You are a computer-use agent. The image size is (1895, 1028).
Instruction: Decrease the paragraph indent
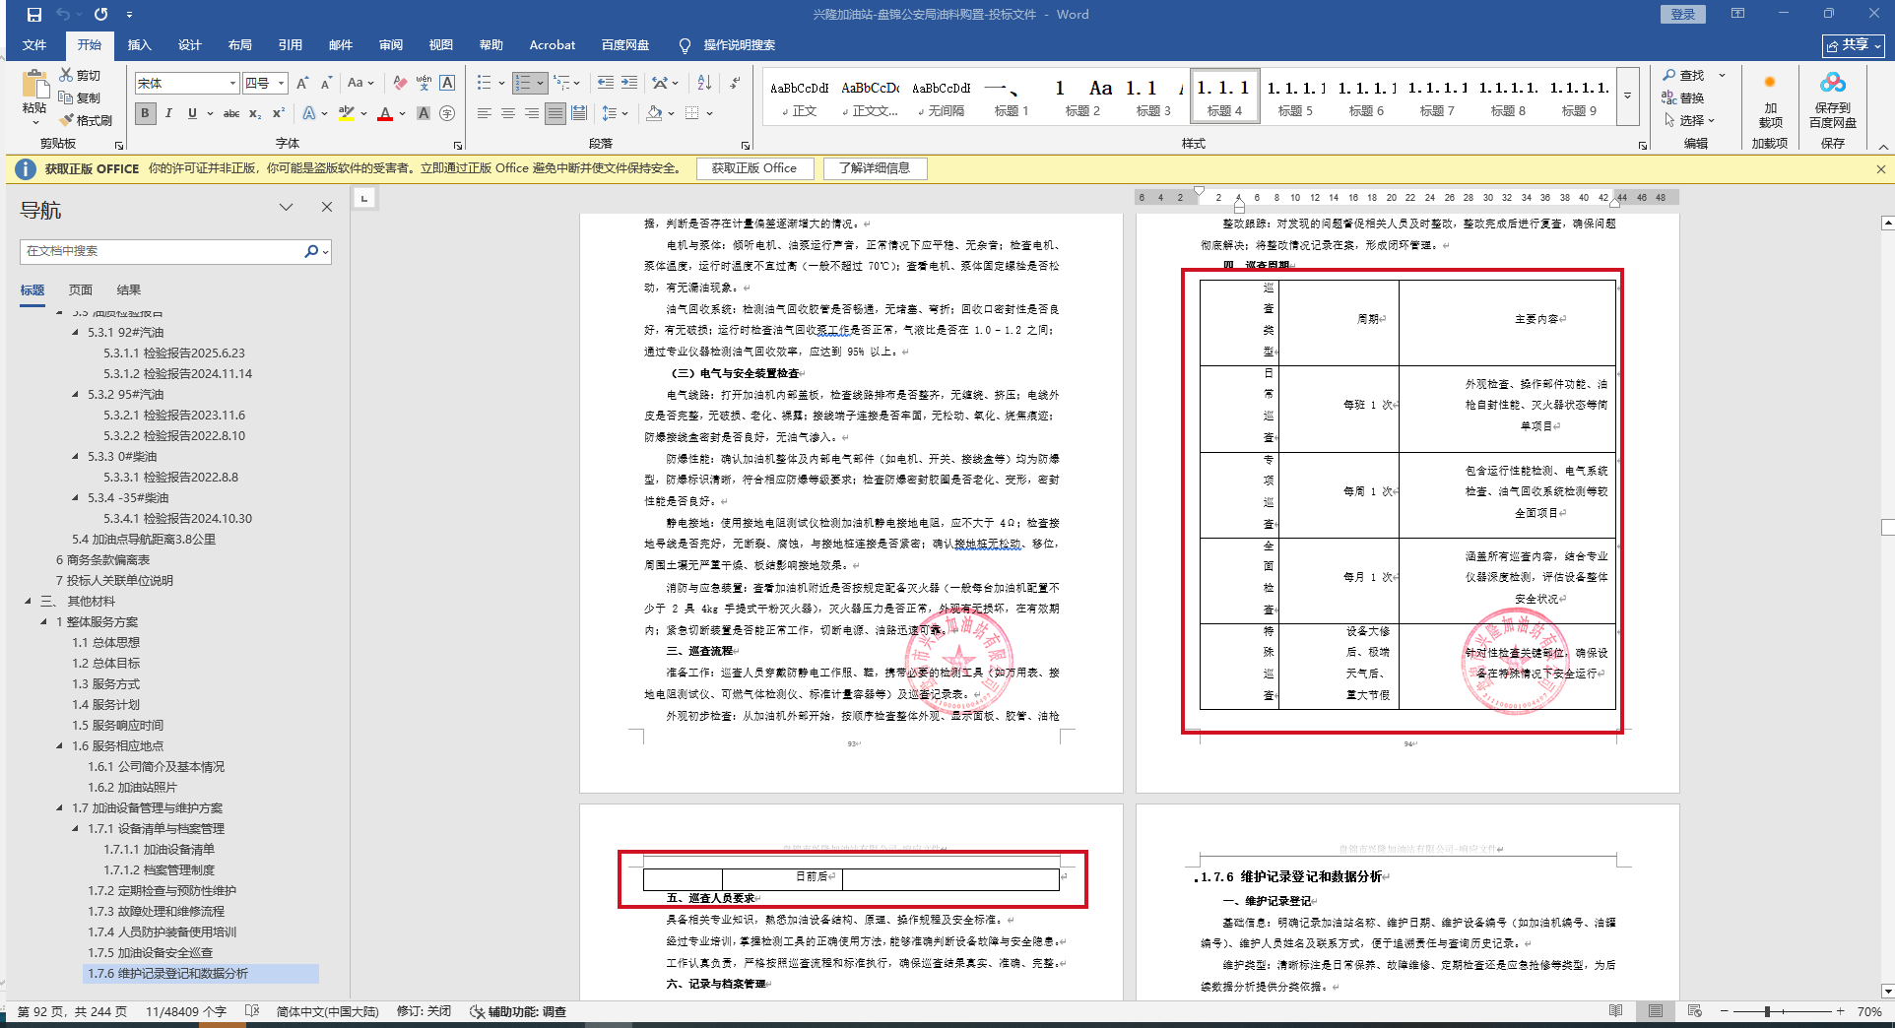click(x=605, y=84)
